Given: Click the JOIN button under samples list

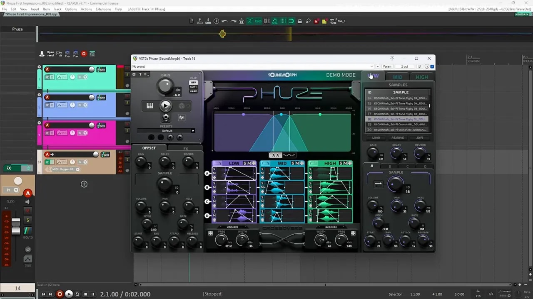Looking at the screenshot, I should [420, 137].
